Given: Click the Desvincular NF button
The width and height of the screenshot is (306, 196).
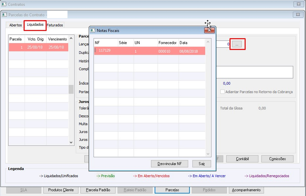Looking at the screenshot, I should coord(170,164).
